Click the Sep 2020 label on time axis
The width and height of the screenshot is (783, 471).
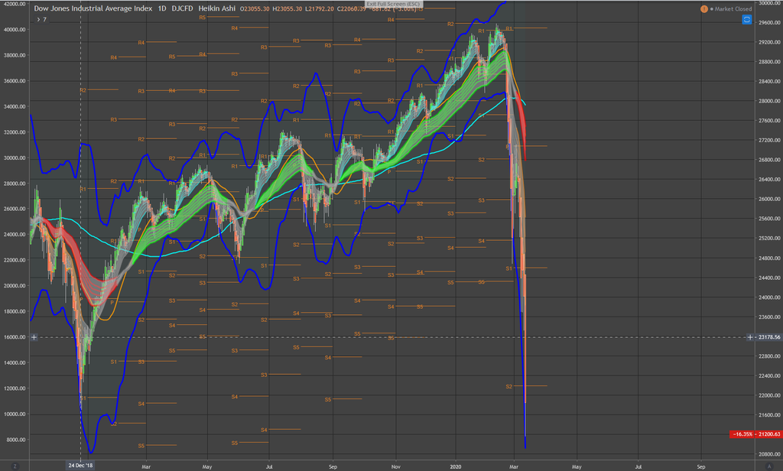[701, 466]
